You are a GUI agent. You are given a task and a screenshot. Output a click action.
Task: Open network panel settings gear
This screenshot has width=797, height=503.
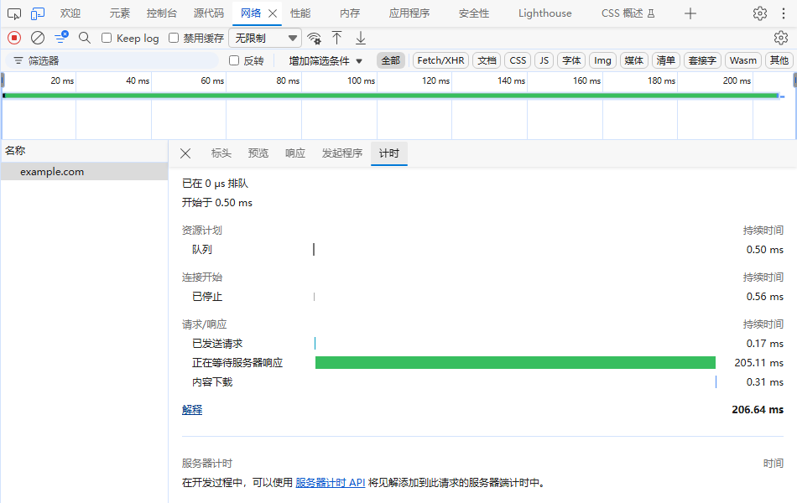pyautogui.click(x=781, y=38)
